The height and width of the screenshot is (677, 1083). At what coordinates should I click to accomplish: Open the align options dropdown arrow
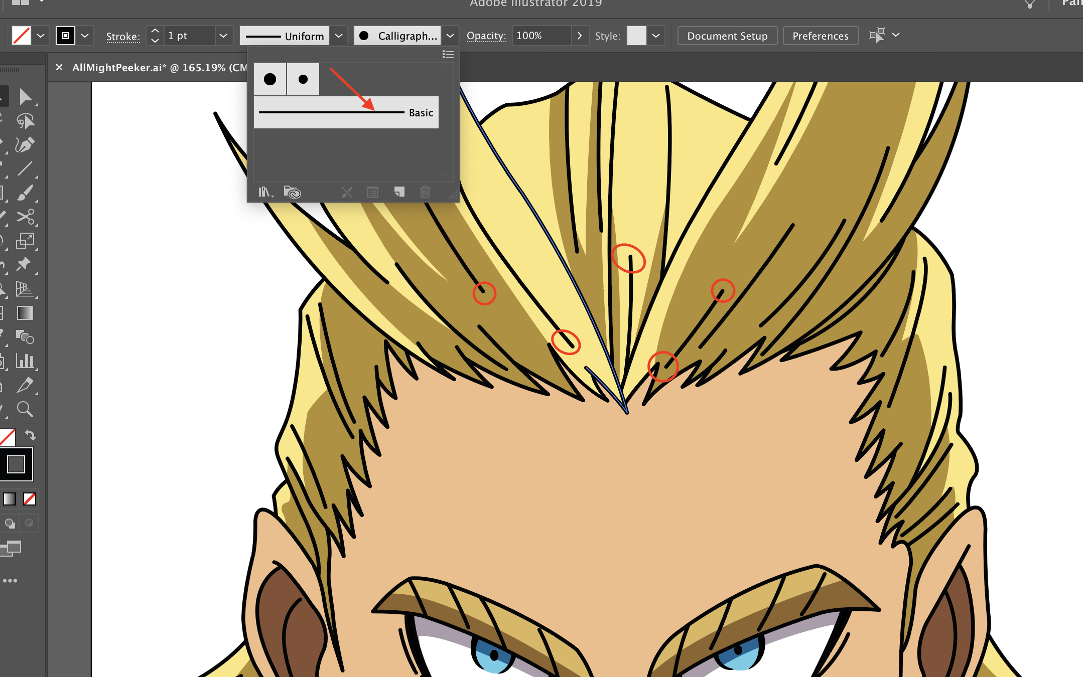(x=896, y=35)
